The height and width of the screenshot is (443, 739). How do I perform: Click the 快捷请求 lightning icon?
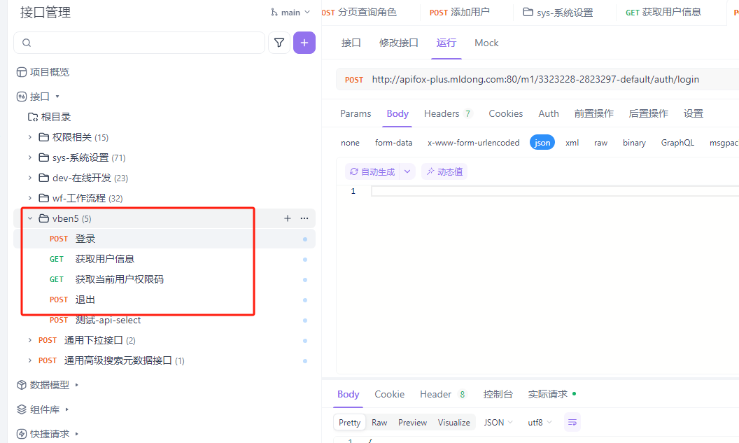pos(22,434)
